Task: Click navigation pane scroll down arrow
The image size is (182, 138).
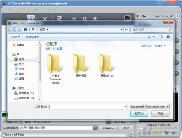Action: coord(39,100)
